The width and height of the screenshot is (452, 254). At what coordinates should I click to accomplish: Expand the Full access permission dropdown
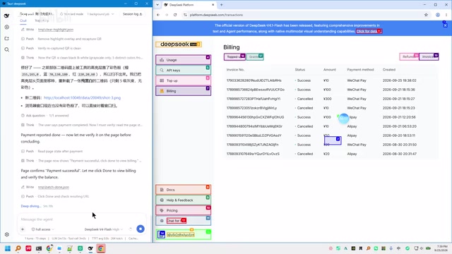click(42, 229)
